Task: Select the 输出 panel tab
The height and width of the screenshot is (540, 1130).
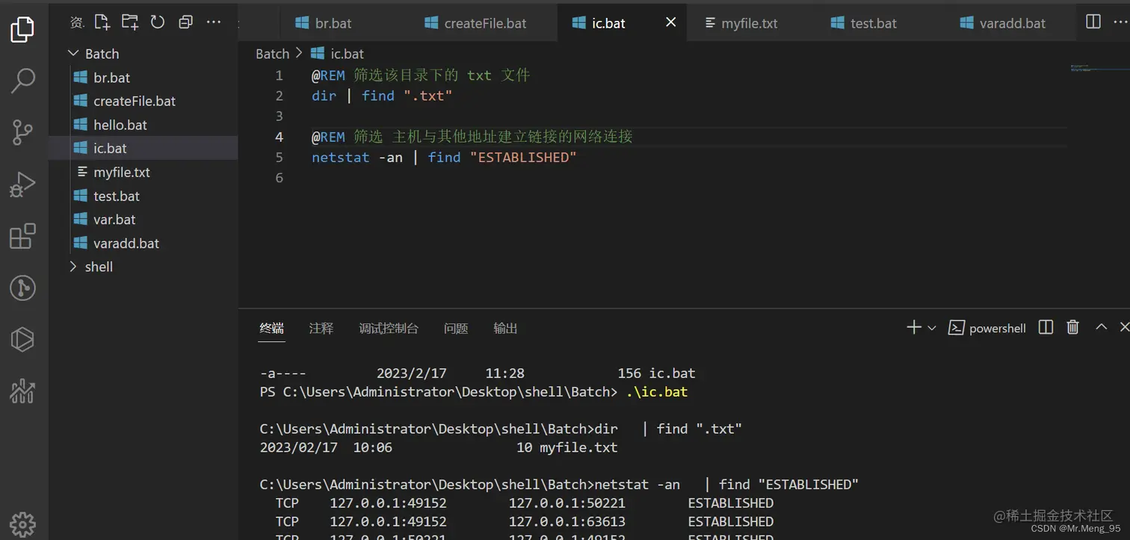Action: coord(506,328)
